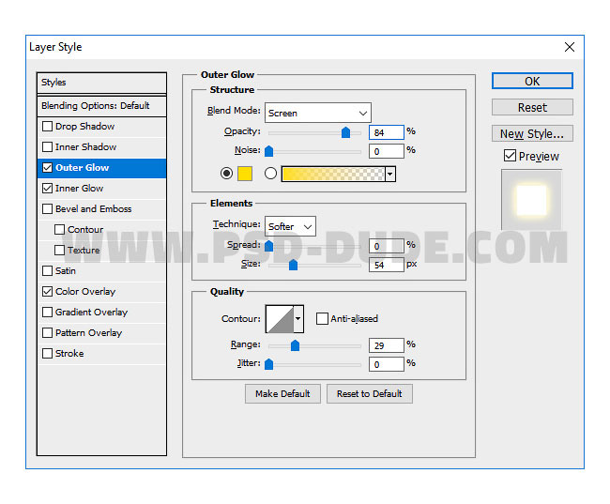Click the Opacity value field showing 84

point(387,132)
